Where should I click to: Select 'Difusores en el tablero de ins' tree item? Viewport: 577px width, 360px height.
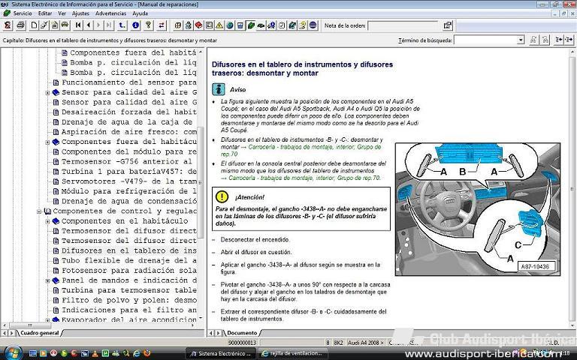128,250
